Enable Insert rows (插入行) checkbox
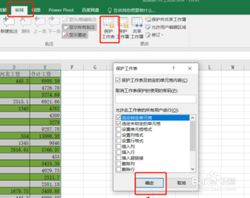The width and height of the screenshot is (250, 198). pos(119,152)
